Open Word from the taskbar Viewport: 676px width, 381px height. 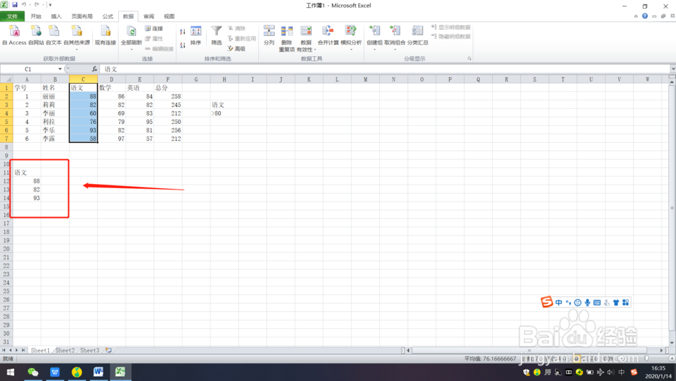[x=98, y=372]
